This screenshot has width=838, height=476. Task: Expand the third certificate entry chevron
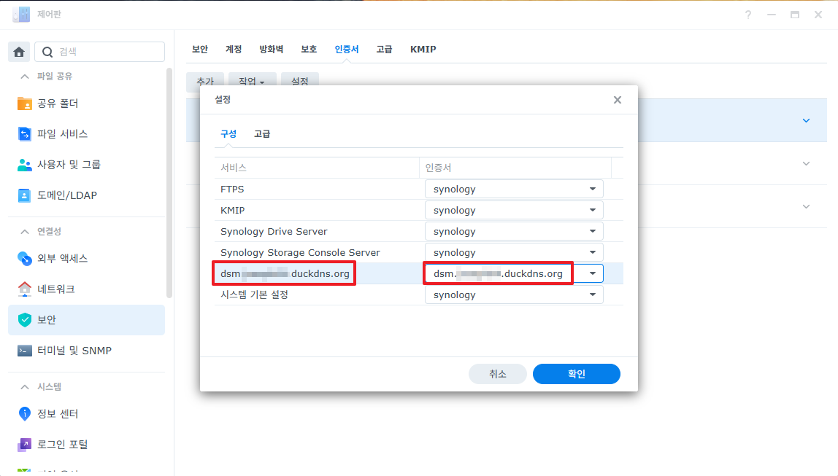(806, 206)
